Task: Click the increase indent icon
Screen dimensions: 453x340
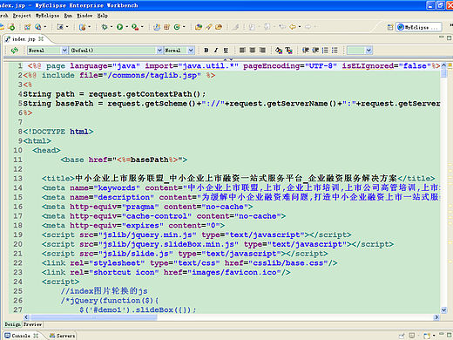Action: pyautogui.click(x=315, y=51)
